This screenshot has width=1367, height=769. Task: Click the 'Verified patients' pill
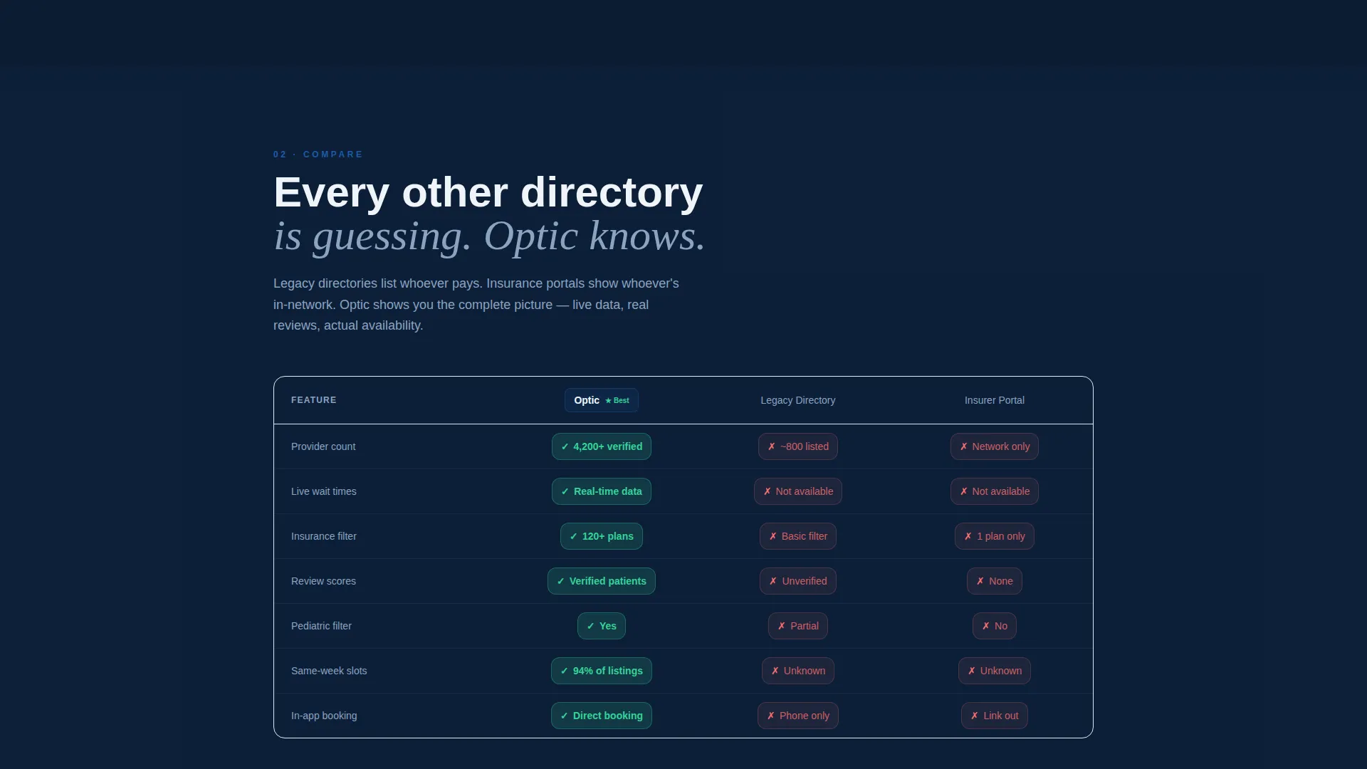[x=601, y=581]
